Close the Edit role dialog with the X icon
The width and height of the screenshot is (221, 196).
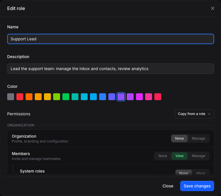213,8
